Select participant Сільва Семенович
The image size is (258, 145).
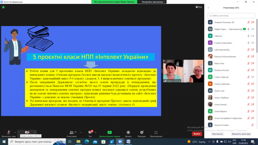click(x=231, y=43)
